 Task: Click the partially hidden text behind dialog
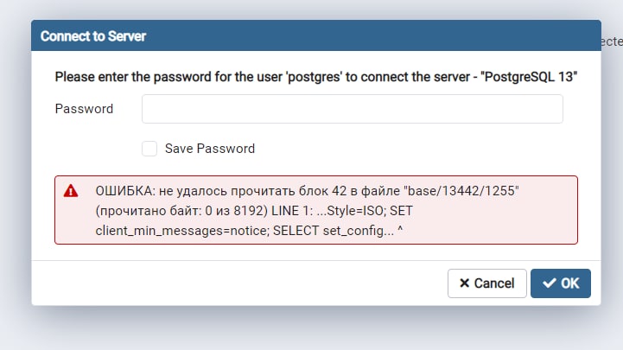click(612, 41)
